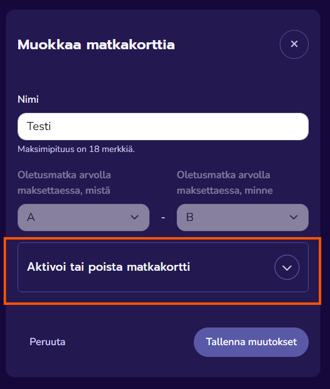Click the 'Oletusmatka arvolla maksettaessa, minne' label
Viewport: 330px width, 389px height.
tap(224, 182)
